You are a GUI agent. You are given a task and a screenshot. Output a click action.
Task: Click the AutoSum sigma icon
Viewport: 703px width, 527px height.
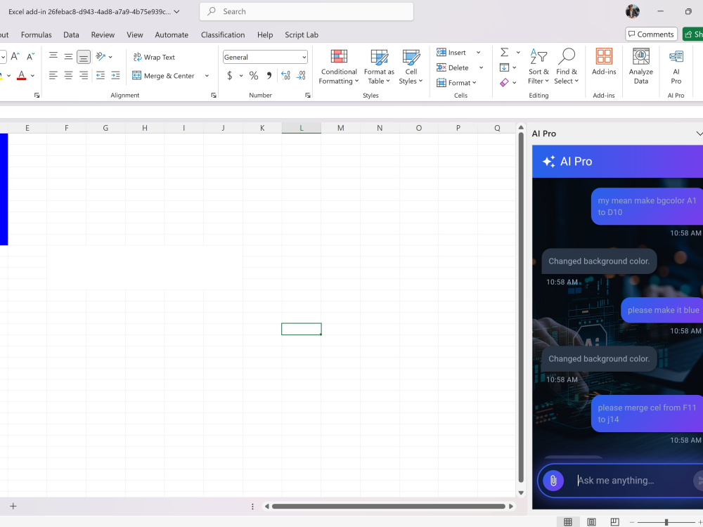[x=504, y=53]
